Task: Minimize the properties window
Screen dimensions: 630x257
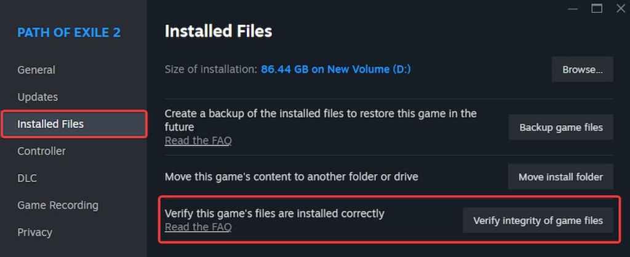Action: [x=572, y=8]
